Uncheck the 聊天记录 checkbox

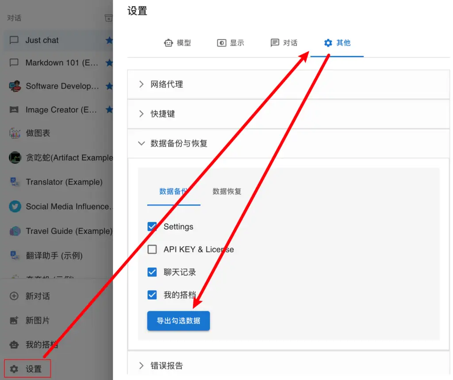coord(152,272)
